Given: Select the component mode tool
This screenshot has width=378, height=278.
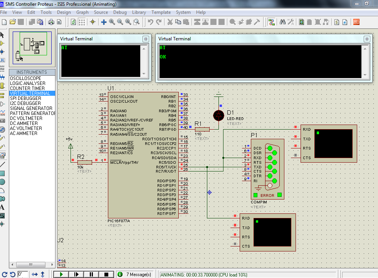Looking at the screenshot, I should [2, 43].
